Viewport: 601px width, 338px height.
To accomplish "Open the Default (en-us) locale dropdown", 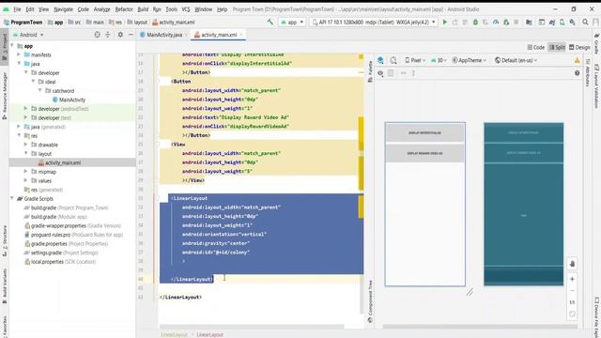I will [x=516, y=60].
